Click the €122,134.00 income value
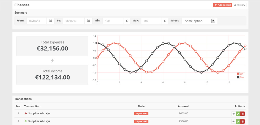 [53, 77]
